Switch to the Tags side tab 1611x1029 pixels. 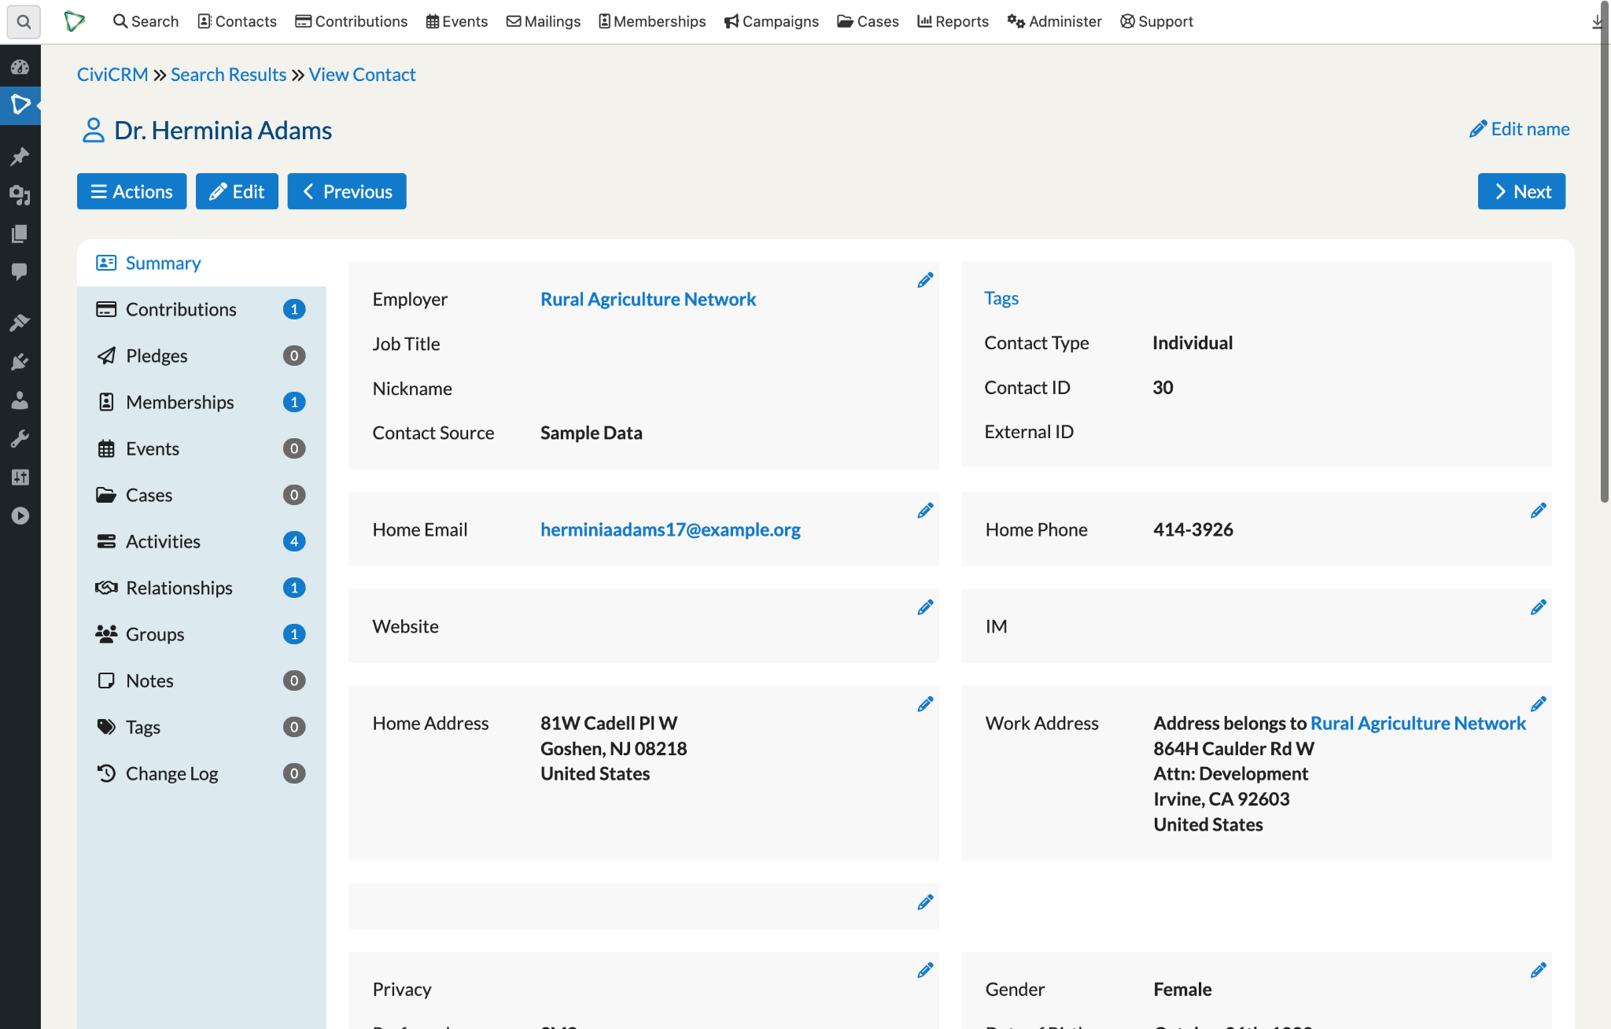pyautogui.click(x=201, y=727)
